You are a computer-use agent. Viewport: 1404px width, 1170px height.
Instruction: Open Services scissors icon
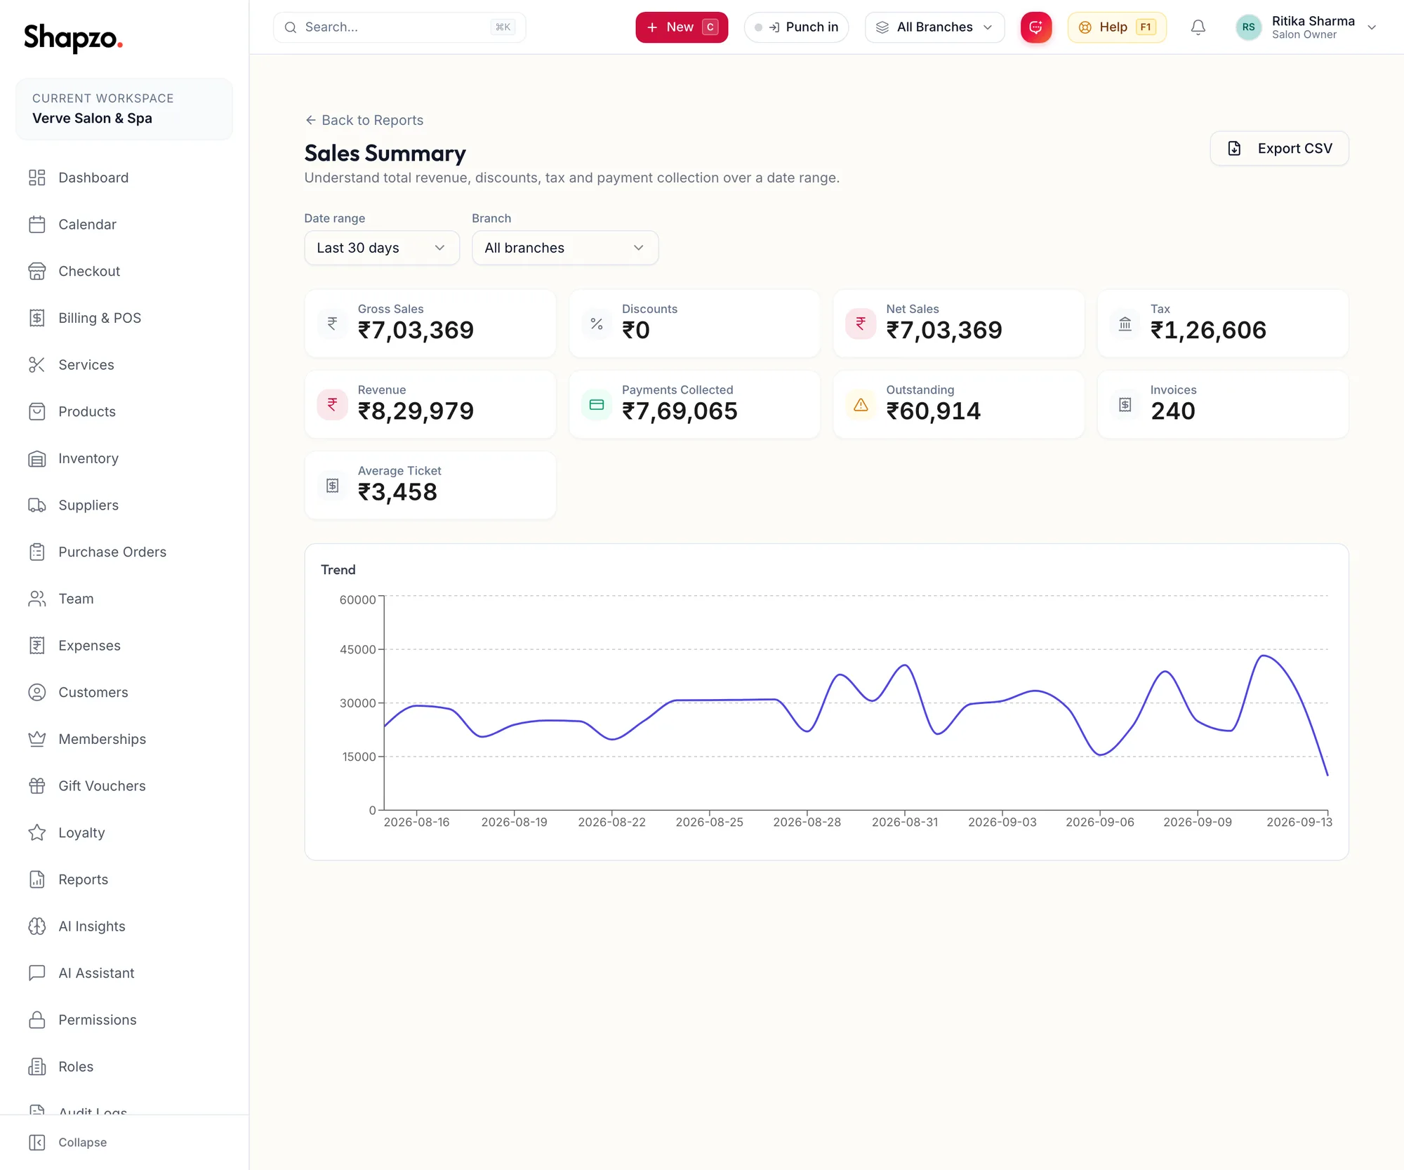pyautogui.click(x=37, y=365)
